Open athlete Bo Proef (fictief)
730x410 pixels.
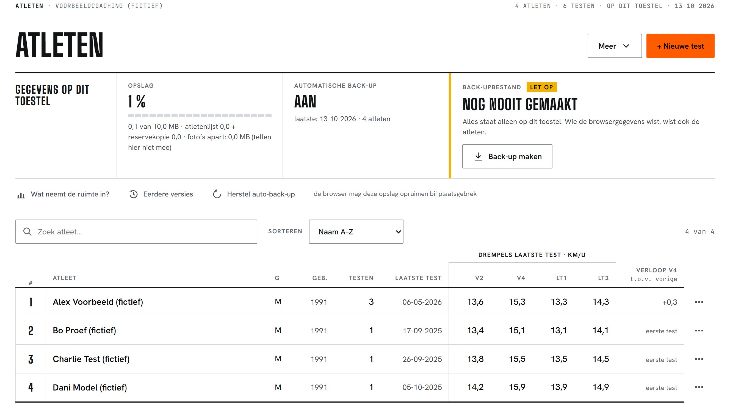(84, 330)
